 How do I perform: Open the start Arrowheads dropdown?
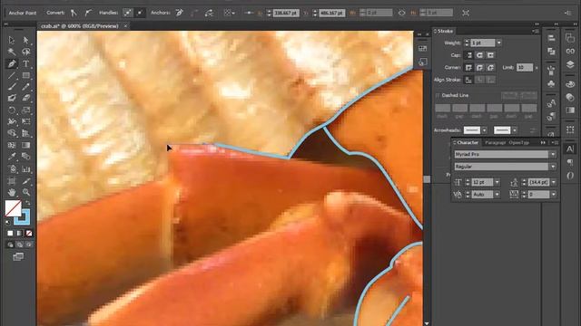484,130
